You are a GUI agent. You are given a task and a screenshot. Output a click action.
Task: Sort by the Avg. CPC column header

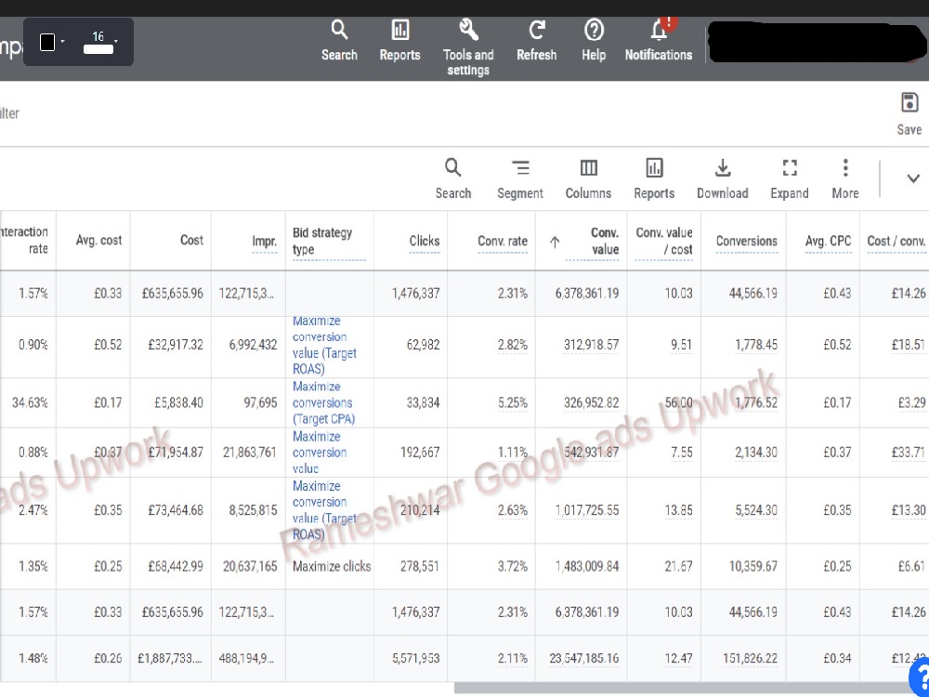pyautogui.click(x=828, y=242)
